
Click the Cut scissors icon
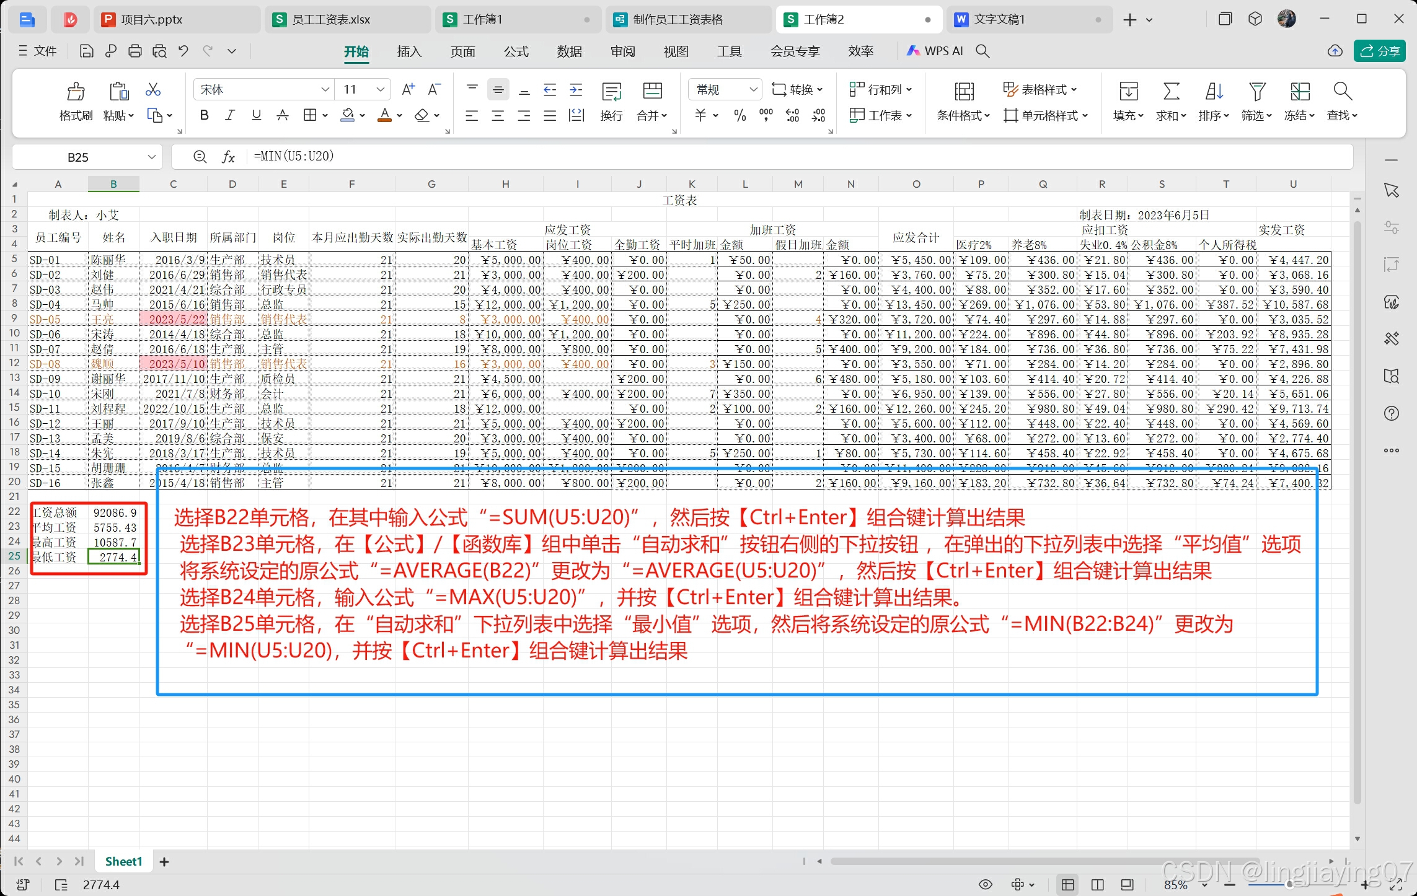(152, 90)
